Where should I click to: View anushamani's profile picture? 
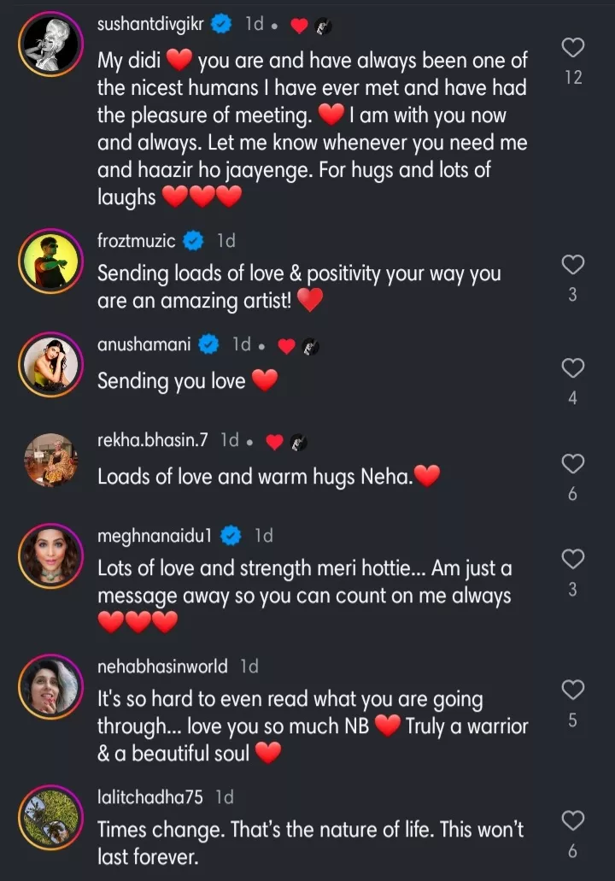point(50,364)
